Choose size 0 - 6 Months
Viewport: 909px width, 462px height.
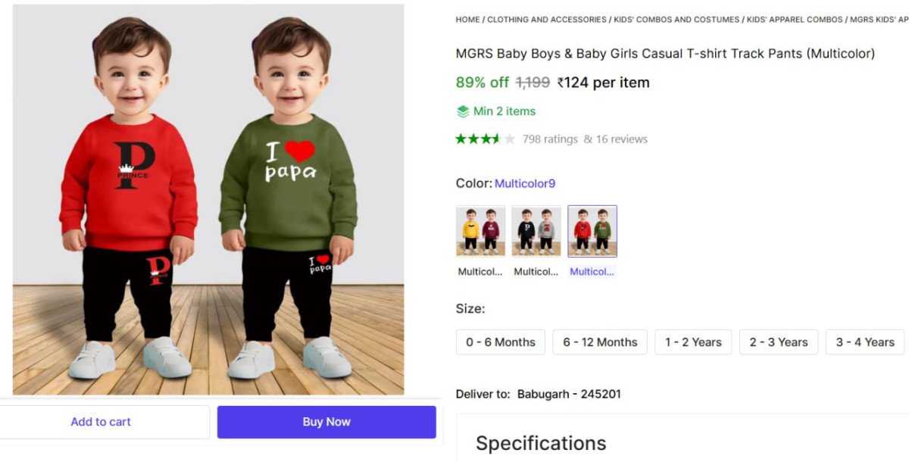(x=501, y=342)
